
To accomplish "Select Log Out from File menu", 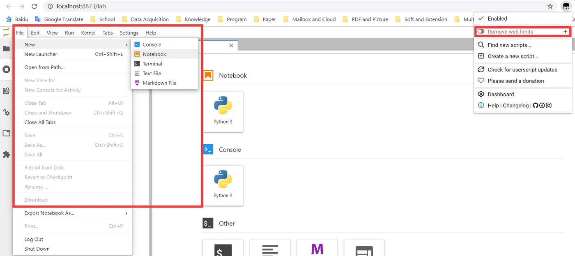I will (72, 239).
